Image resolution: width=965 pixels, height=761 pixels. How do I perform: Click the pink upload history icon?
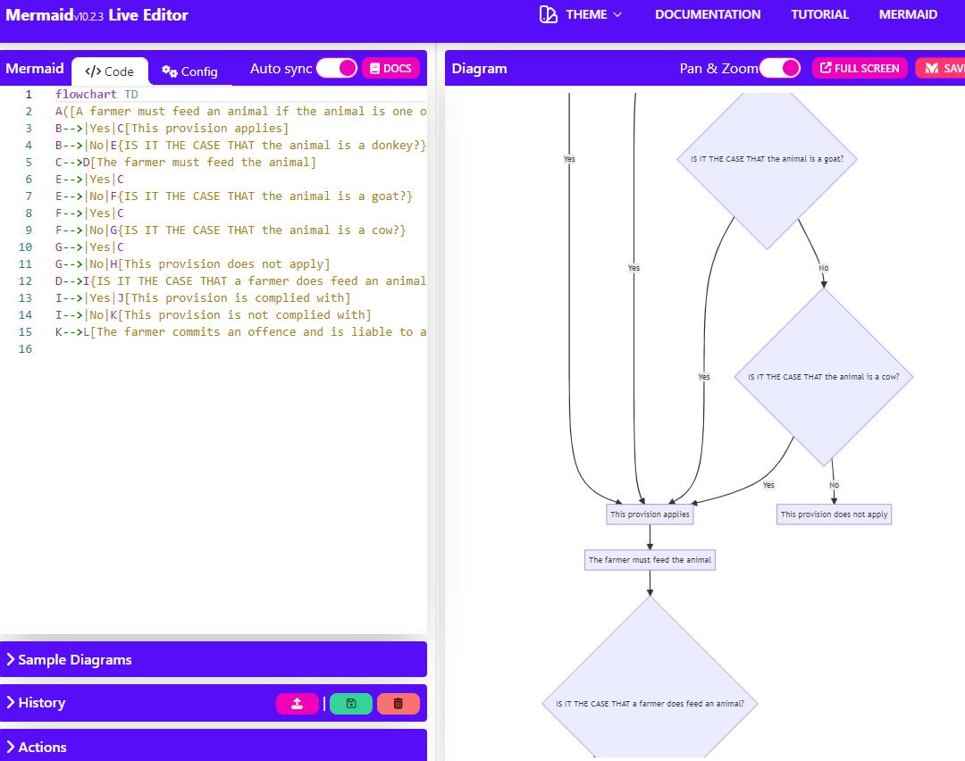[x=298, y=704]
